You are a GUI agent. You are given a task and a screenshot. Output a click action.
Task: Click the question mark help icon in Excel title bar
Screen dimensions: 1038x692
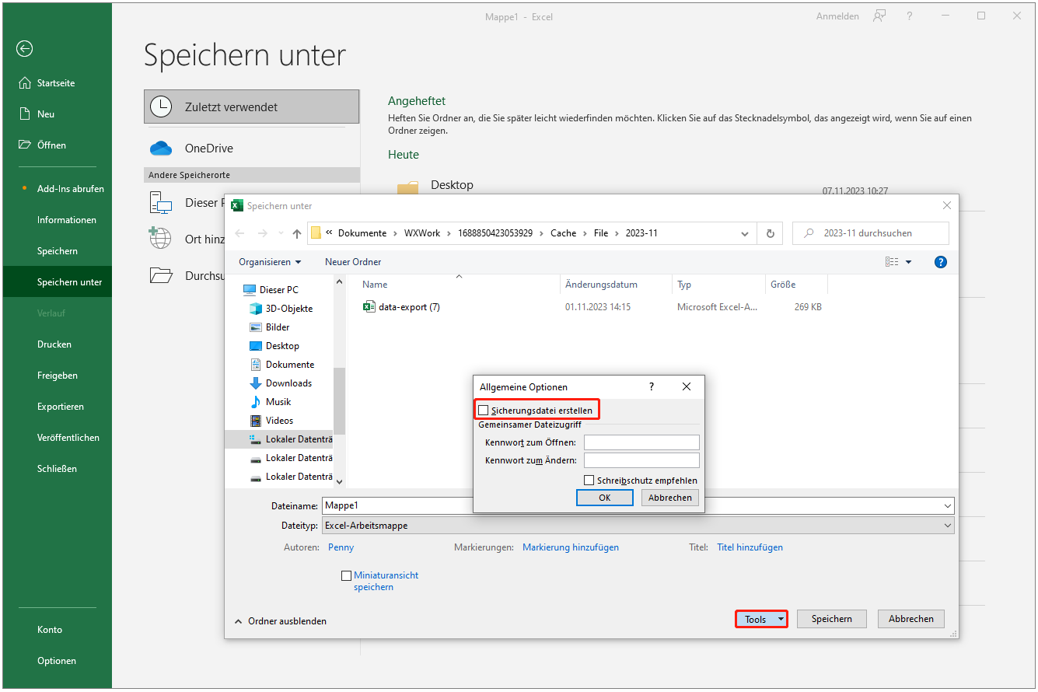pyautogui.click(x=910, y=16)
